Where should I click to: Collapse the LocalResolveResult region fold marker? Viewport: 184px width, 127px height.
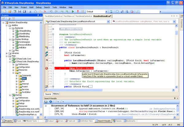pyautogui.click(x=53, y=34)
